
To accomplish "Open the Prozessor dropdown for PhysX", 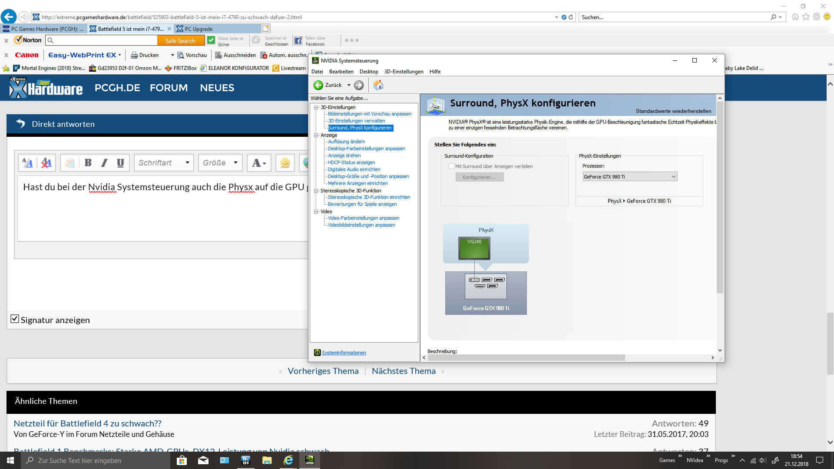I will point(630,177).
